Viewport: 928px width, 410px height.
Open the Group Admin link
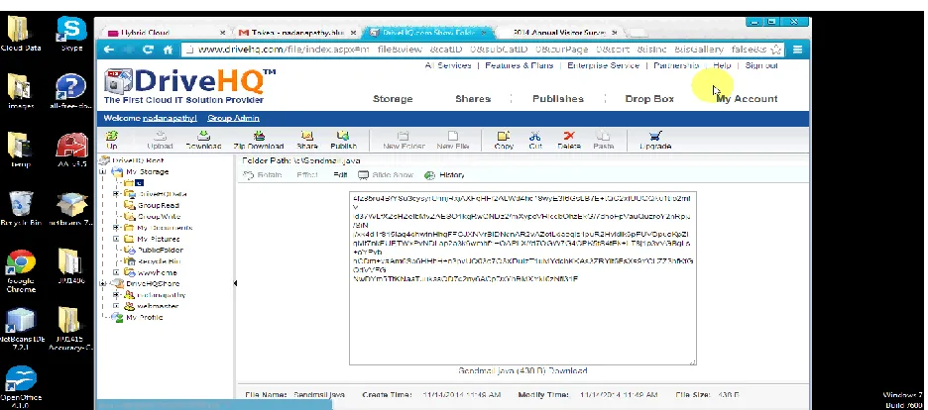[x=233, y=118]
